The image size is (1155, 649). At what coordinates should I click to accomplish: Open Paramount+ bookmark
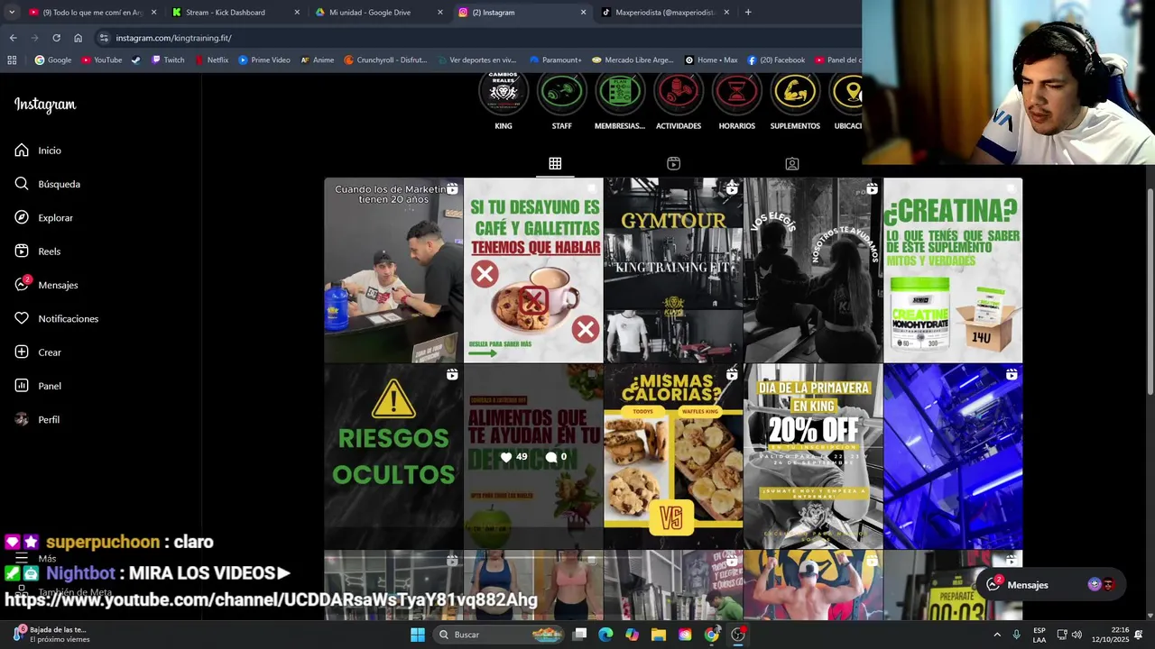coord(555,60)
